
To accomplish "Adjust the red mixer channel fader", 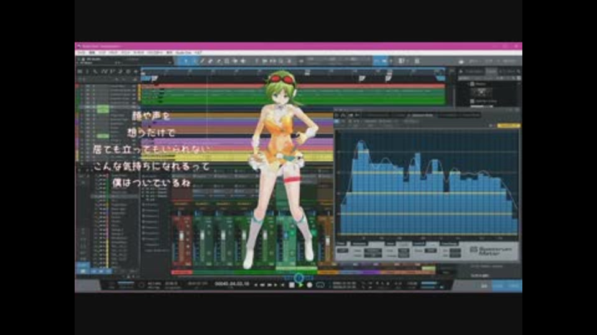I will click(182, 236).
